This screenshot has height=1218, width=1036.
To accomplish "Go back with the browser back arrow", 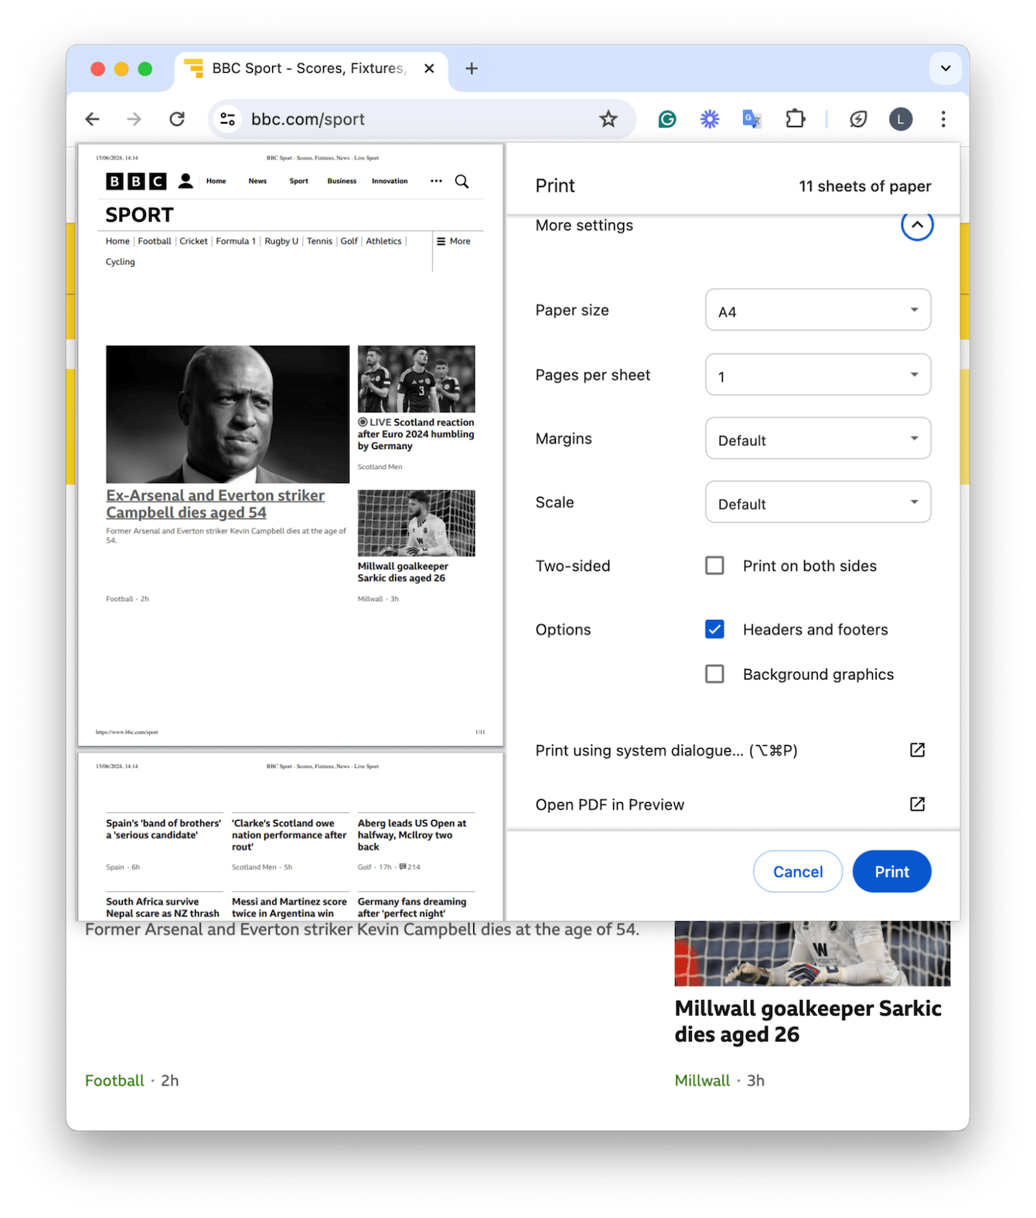I will pos(93,119).
